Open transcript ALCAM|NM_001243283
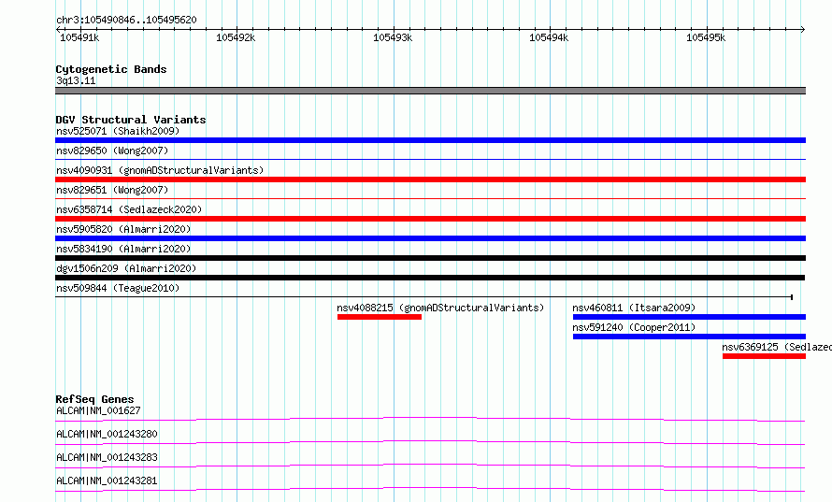 tap(107, 457)
